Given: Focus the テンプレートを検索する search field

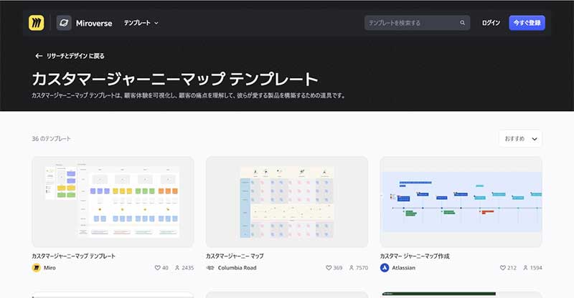Looking at the screenshot, I should coord(417,23).
